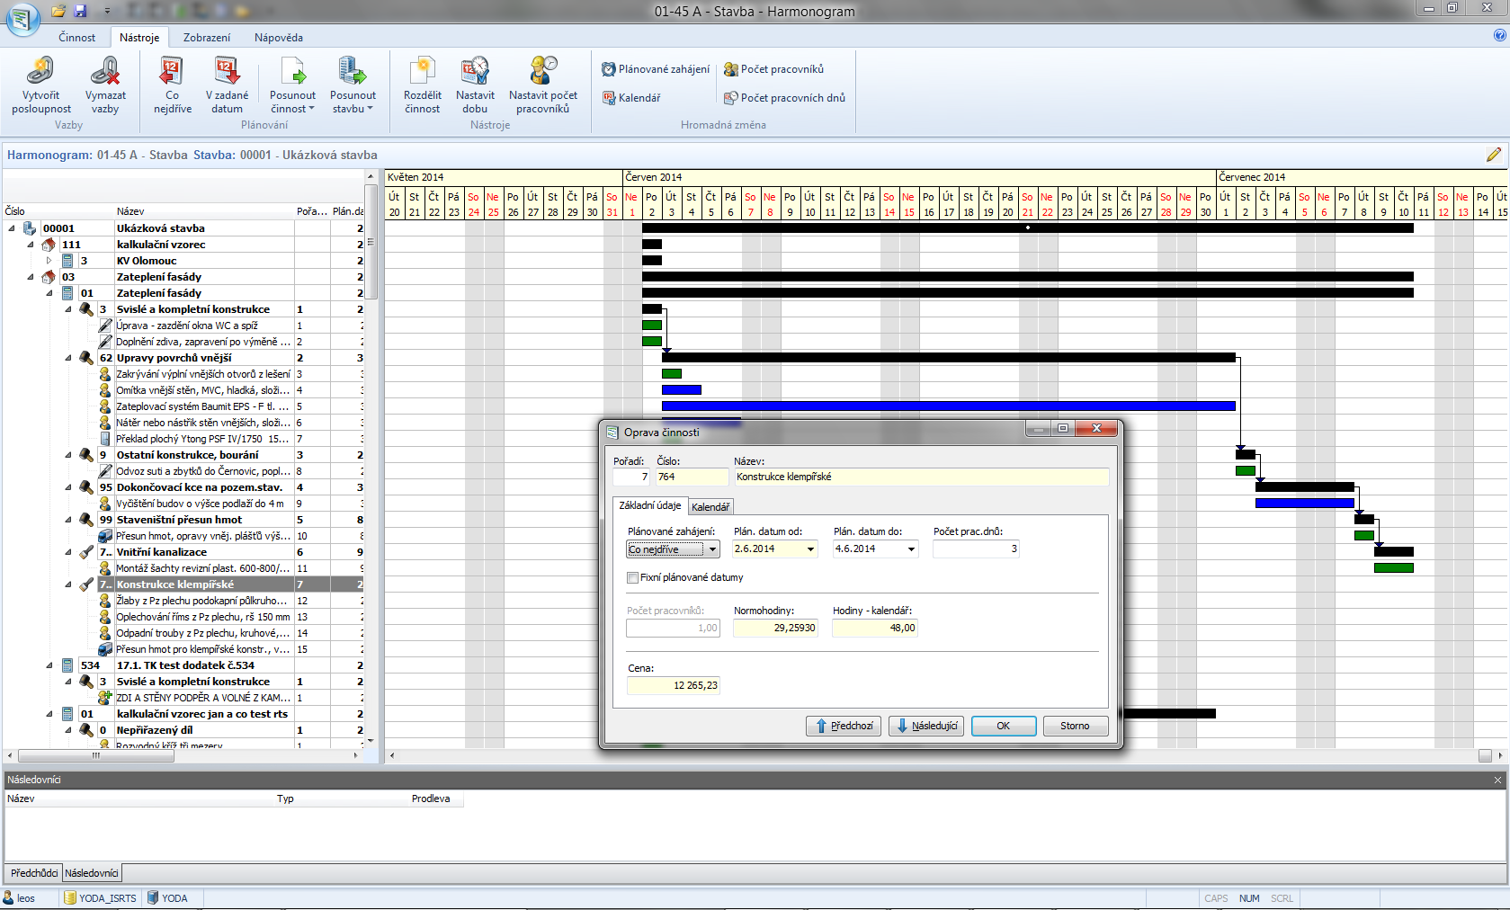Click the V zadané datum icon
The width and height of the screenshot is (1510, 910).
coord(227,71)
